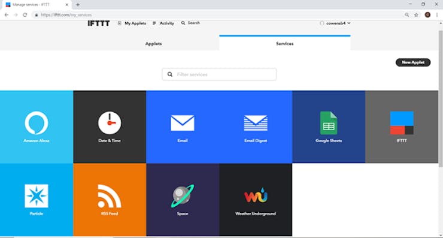Open the Amazon Alexa service tile
The width and height of the screenshot is (443, 238).
click(37, 126)
